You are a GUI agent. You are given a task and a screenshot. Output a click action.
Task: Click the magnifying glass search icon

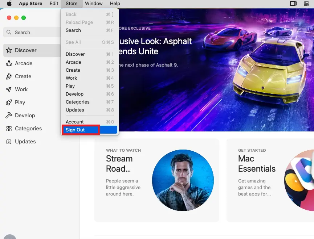tap(9, 32)
